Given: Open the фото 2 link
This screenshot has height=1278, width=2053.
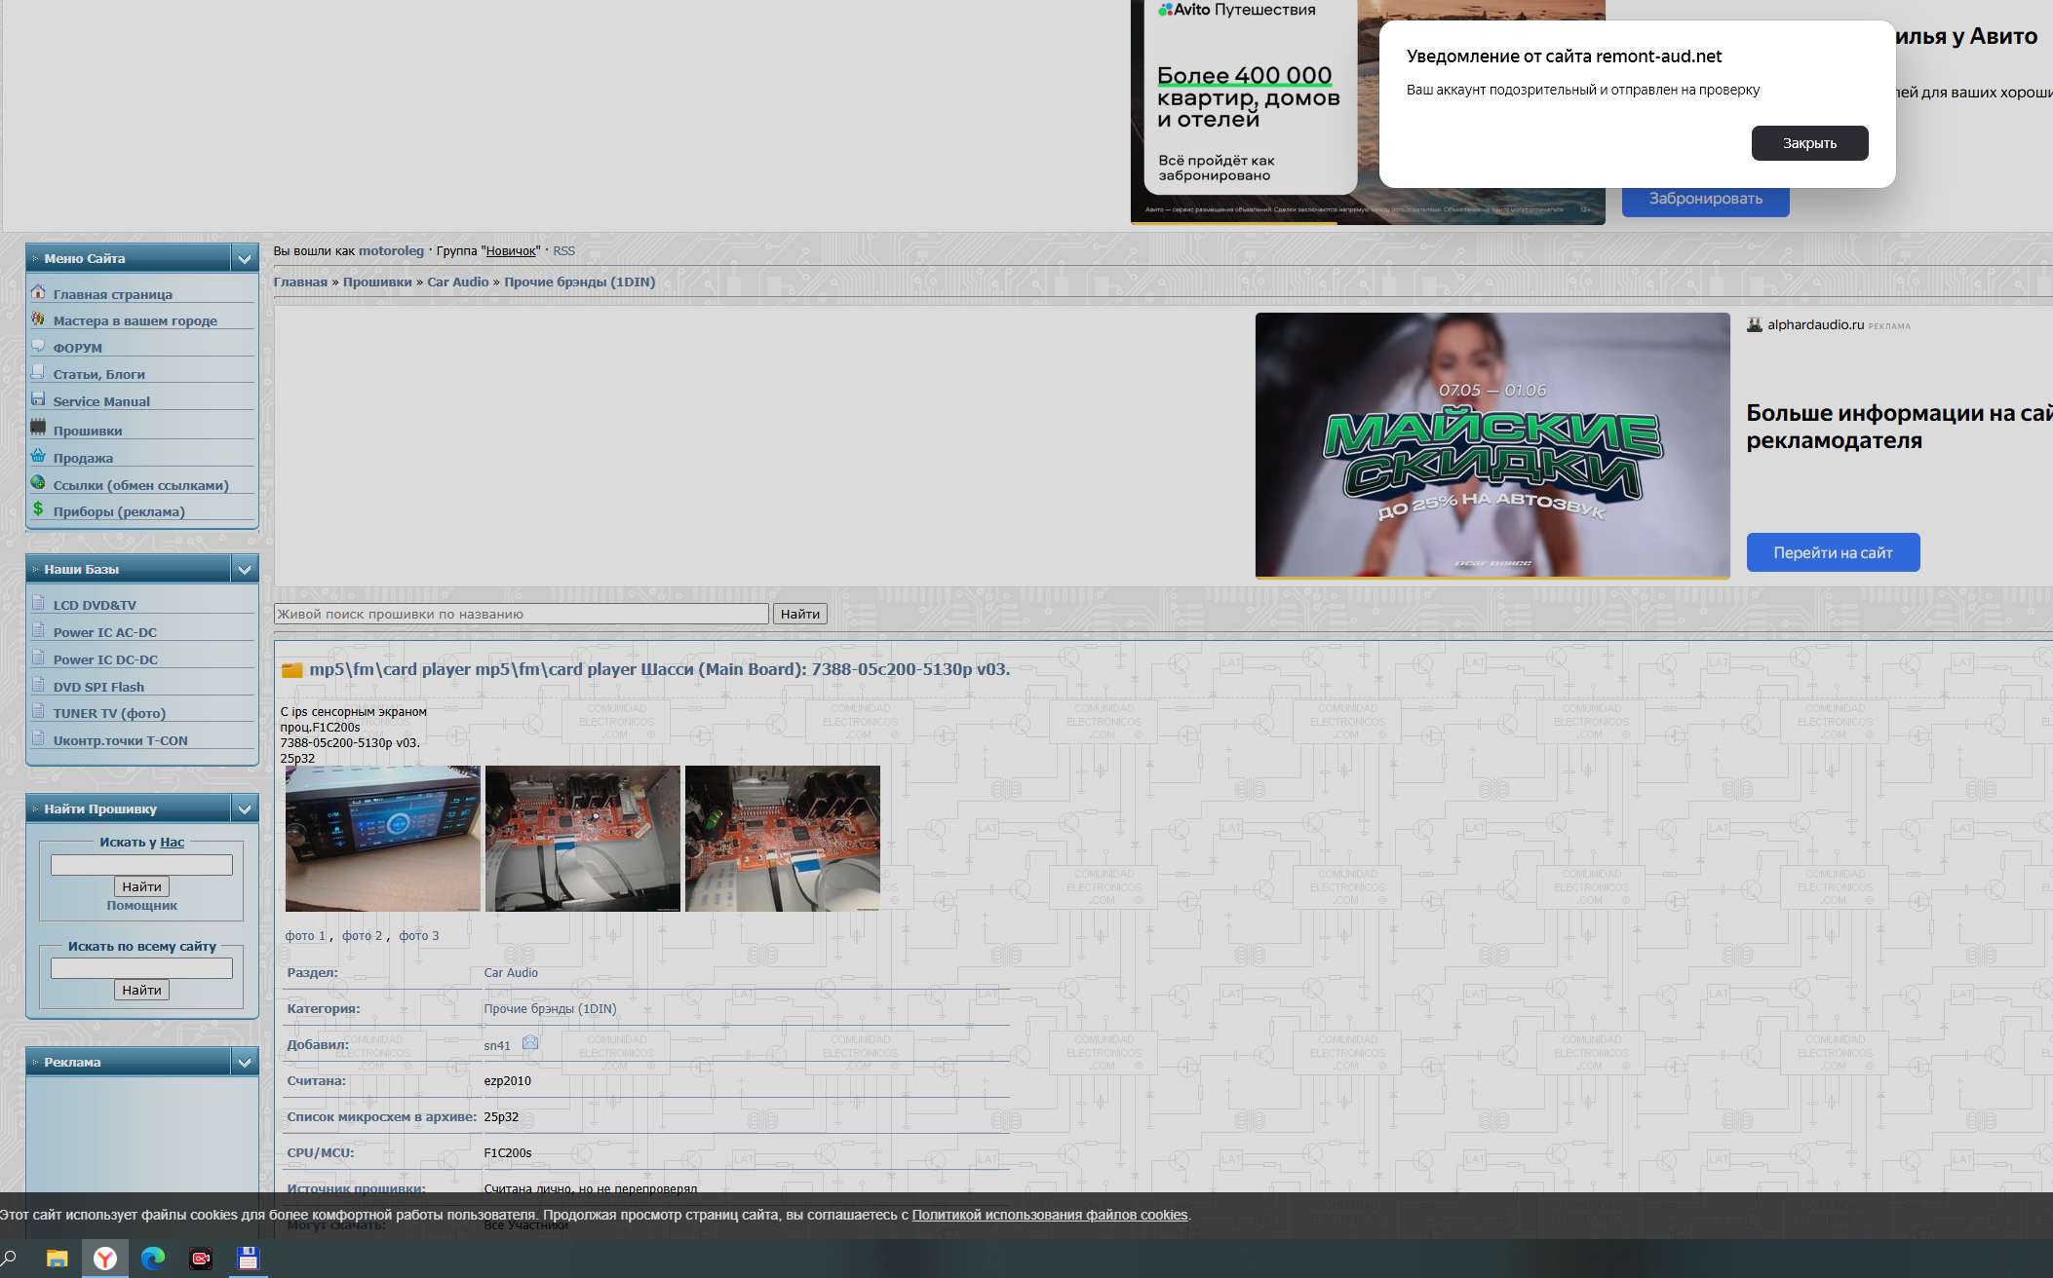Looking at the screenshot, I should [362, 936].
